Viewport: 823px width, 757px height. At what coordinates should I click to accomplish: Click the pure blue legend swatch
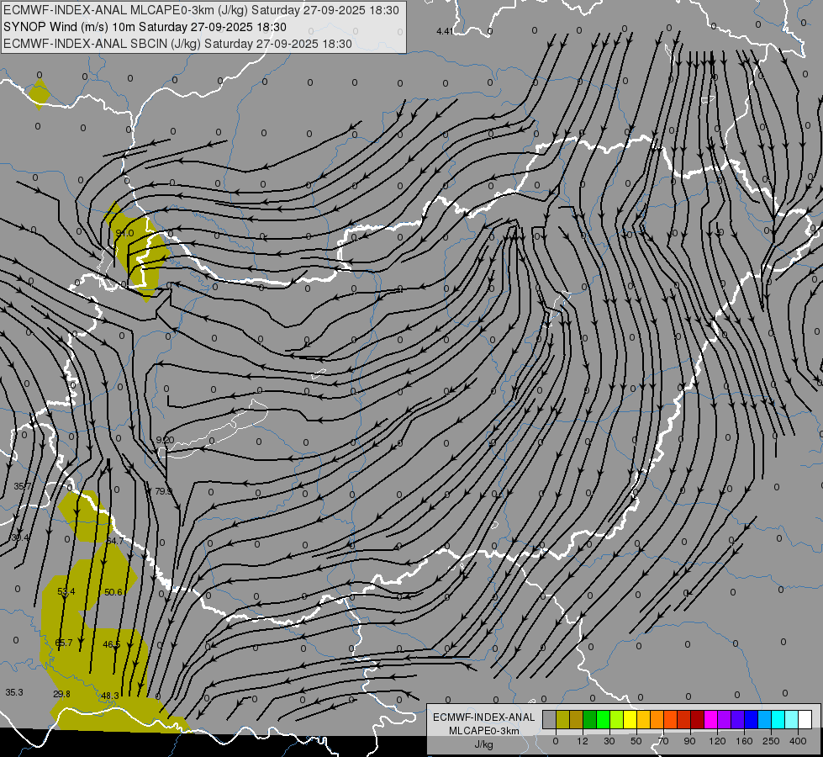[x=751, y=719]
